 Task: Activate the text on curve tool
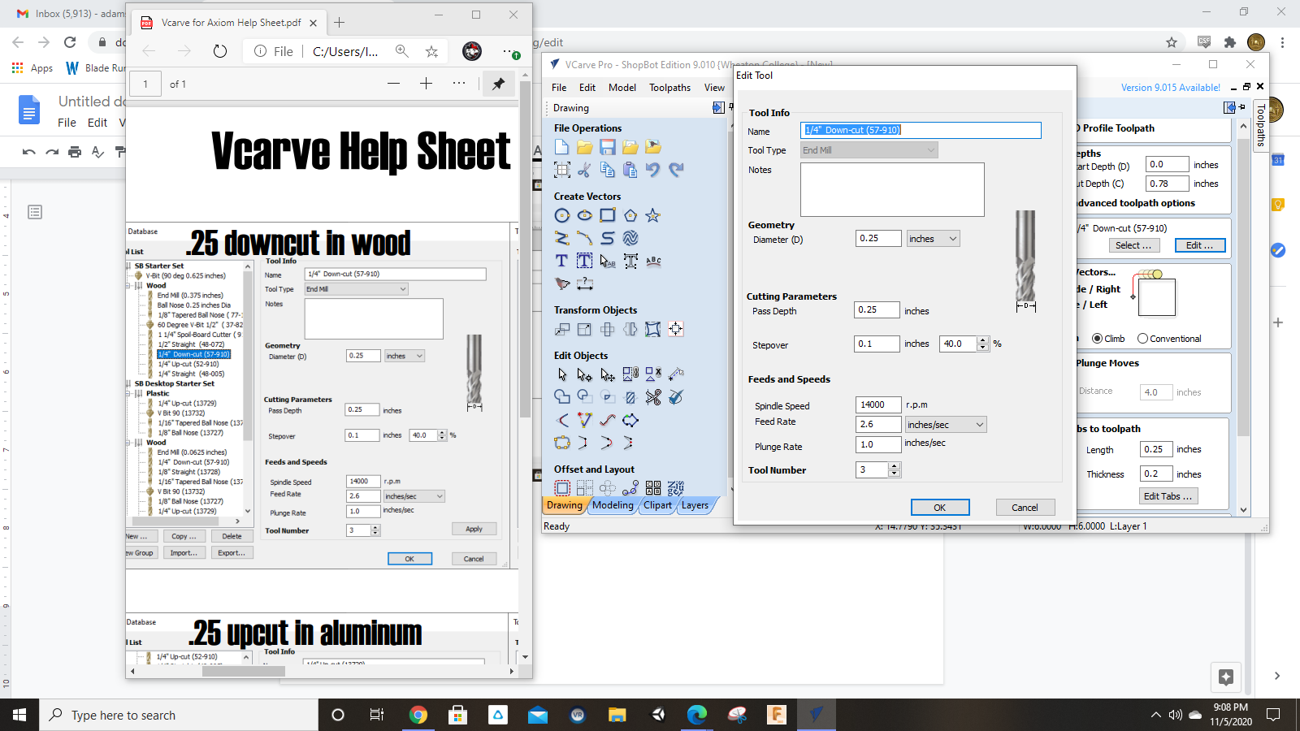pos(652,261)
